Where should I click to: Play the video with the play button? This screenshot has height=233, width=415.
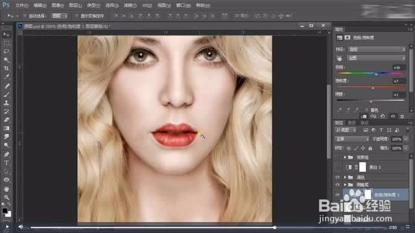pos(7,227)
